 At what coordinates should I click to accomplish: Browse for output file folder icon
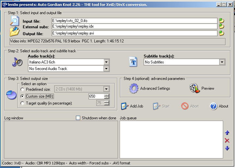[222, 33]
